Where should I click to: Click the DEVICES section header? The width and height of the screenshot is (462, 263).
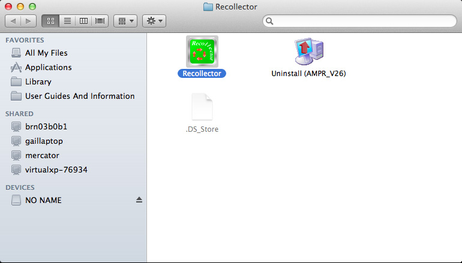(x=20, y=188)
